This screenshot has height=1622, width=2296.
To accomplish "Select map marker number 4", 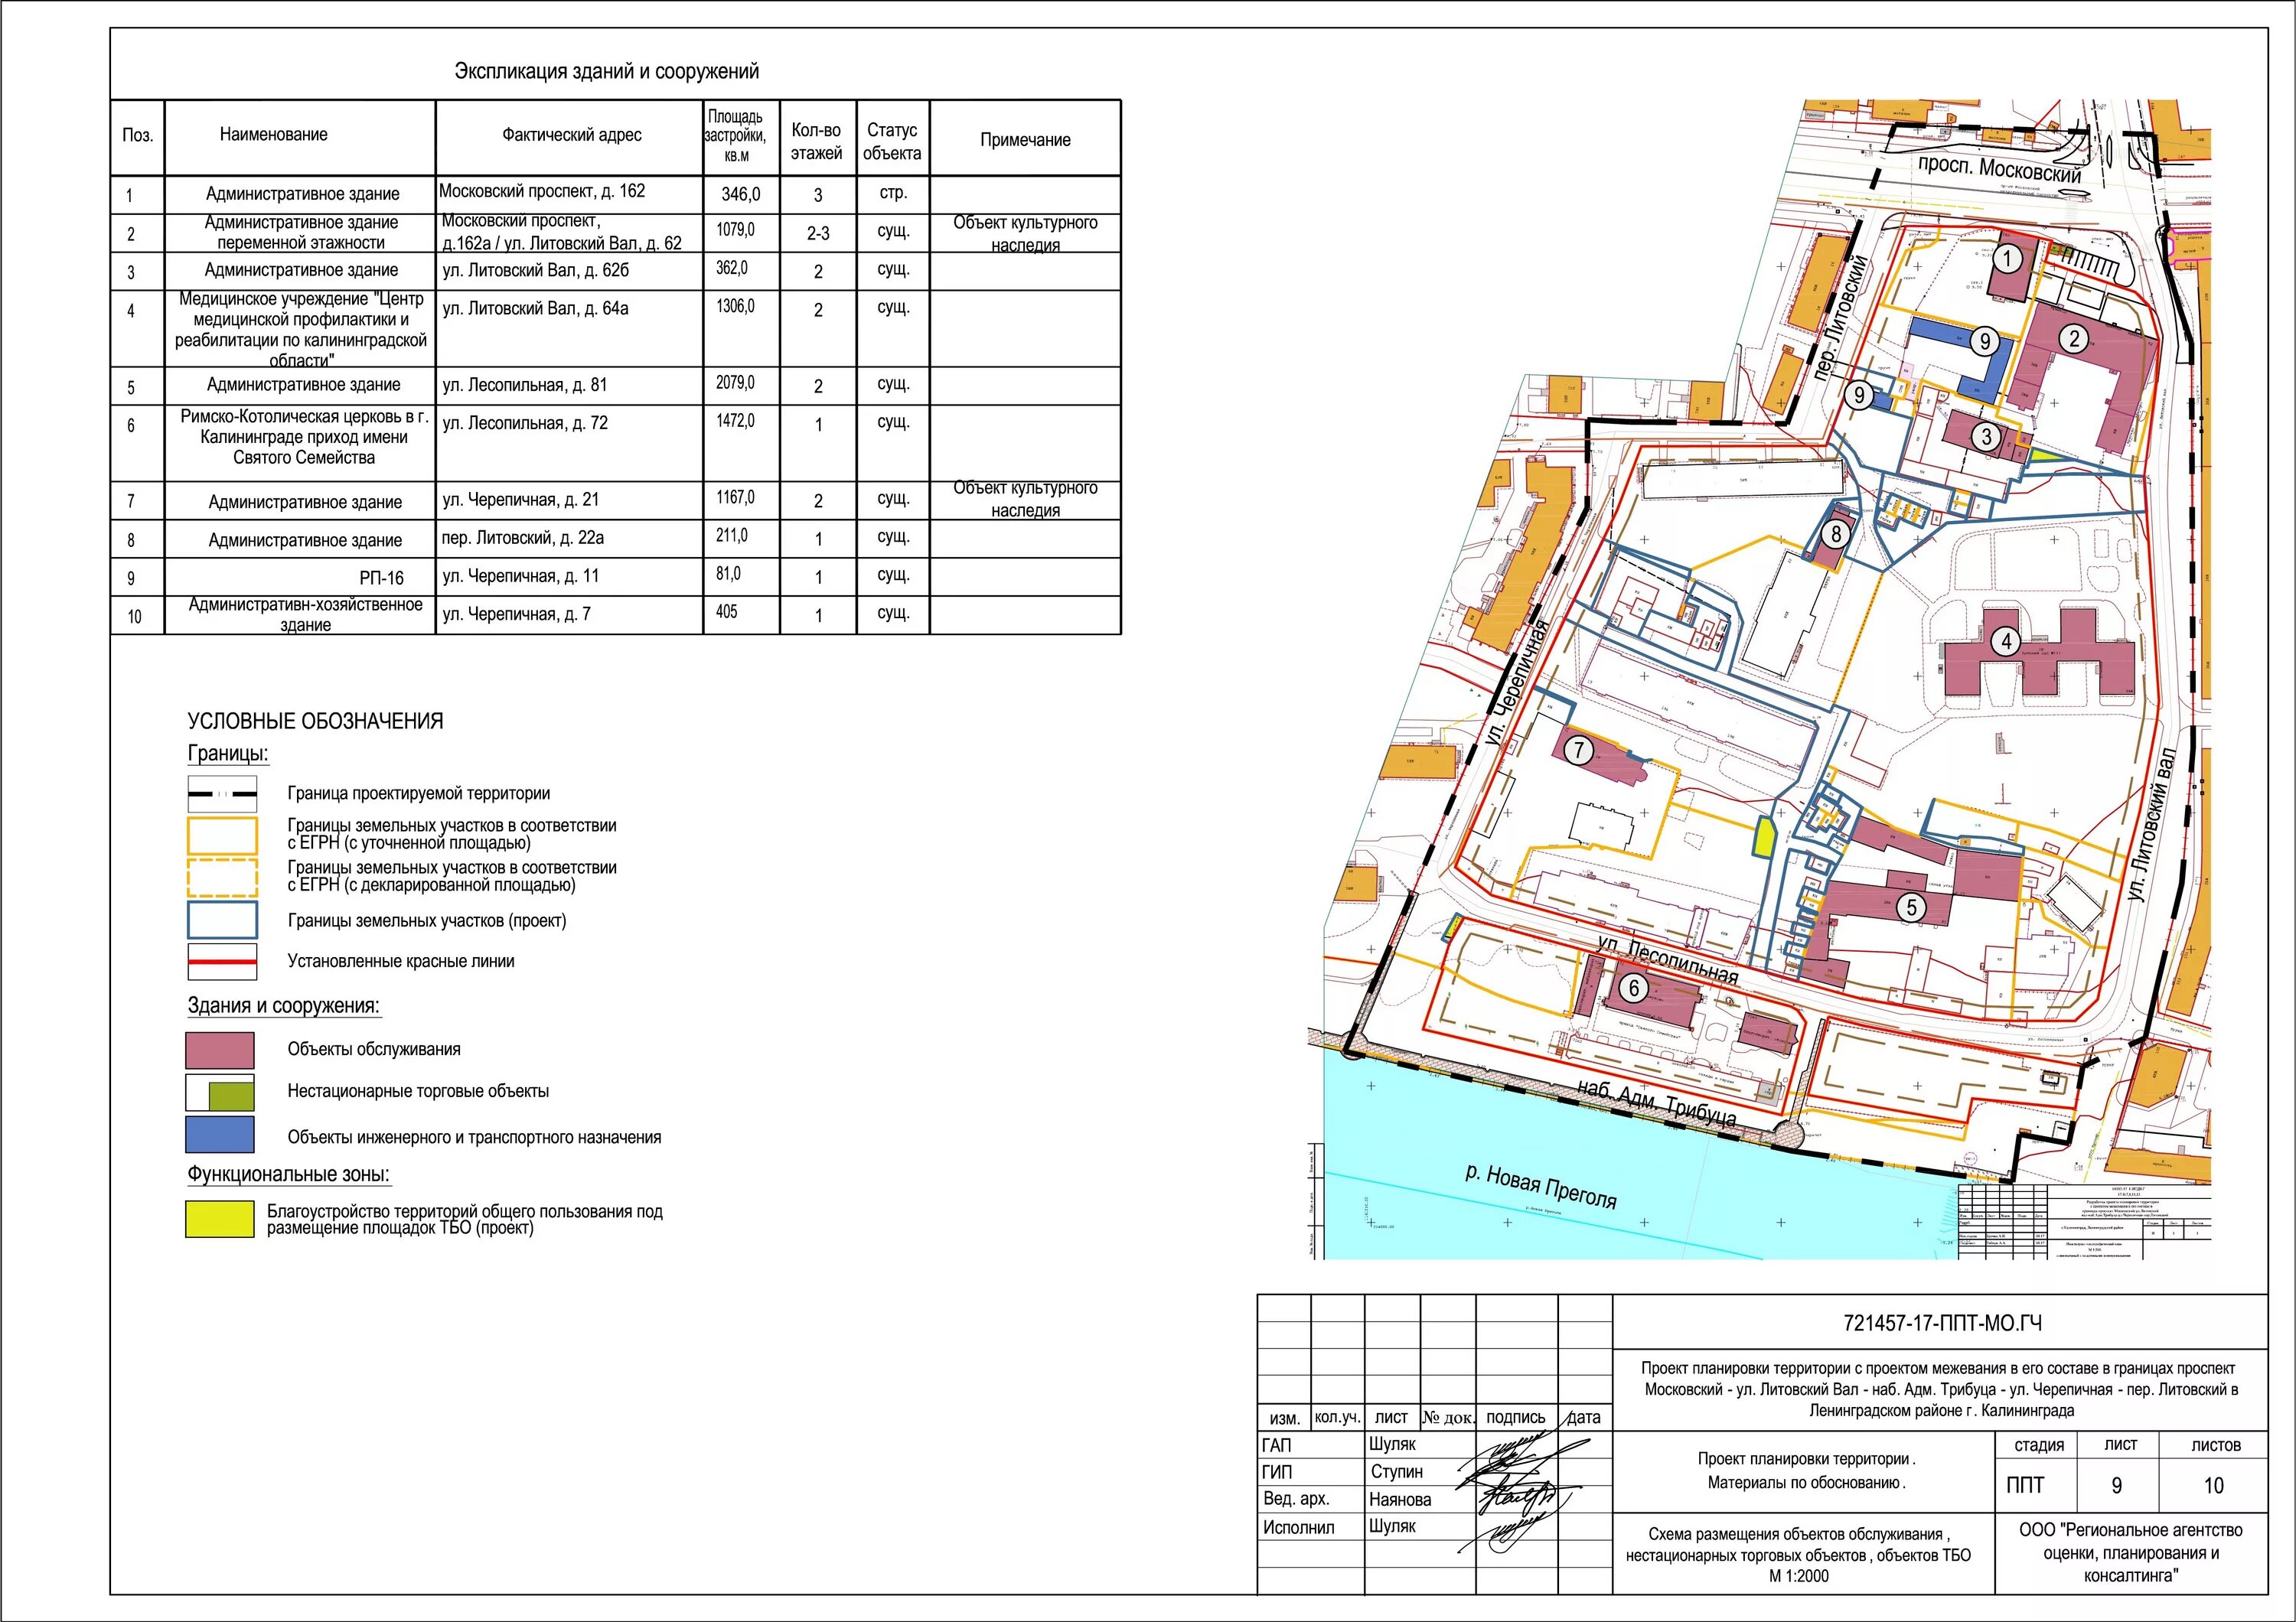I will click(x=2006, y=642).
